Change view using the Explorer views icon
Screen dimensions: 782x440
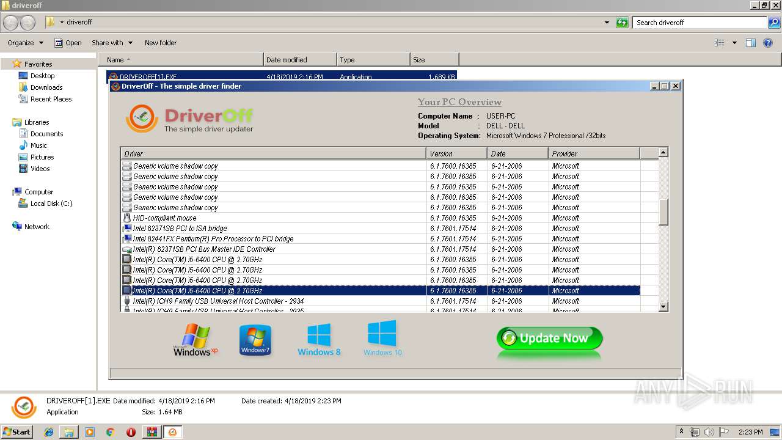pos(720,43)
